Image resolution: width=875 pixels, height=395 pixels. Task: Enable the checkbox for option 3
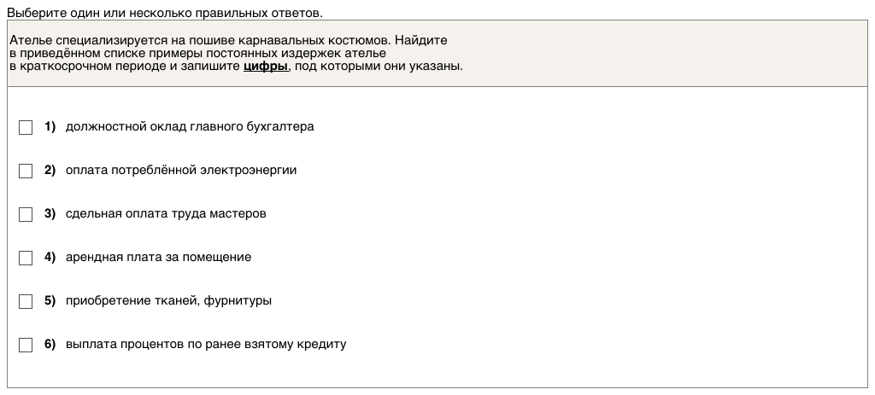[x=26, y=214]
